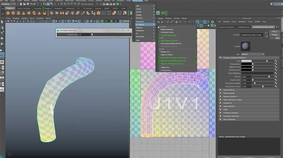
Task: Click the map button beside Bump Mapping
Action: pyautogui.click(x=276, y=73)
